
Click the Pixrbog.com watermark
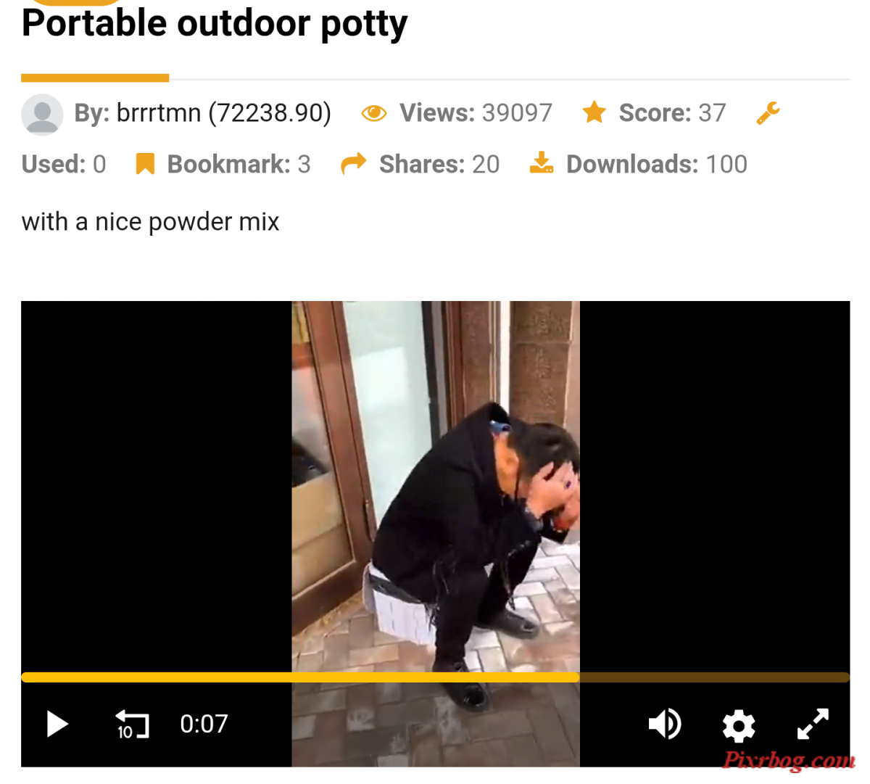[x=789, y=761]
